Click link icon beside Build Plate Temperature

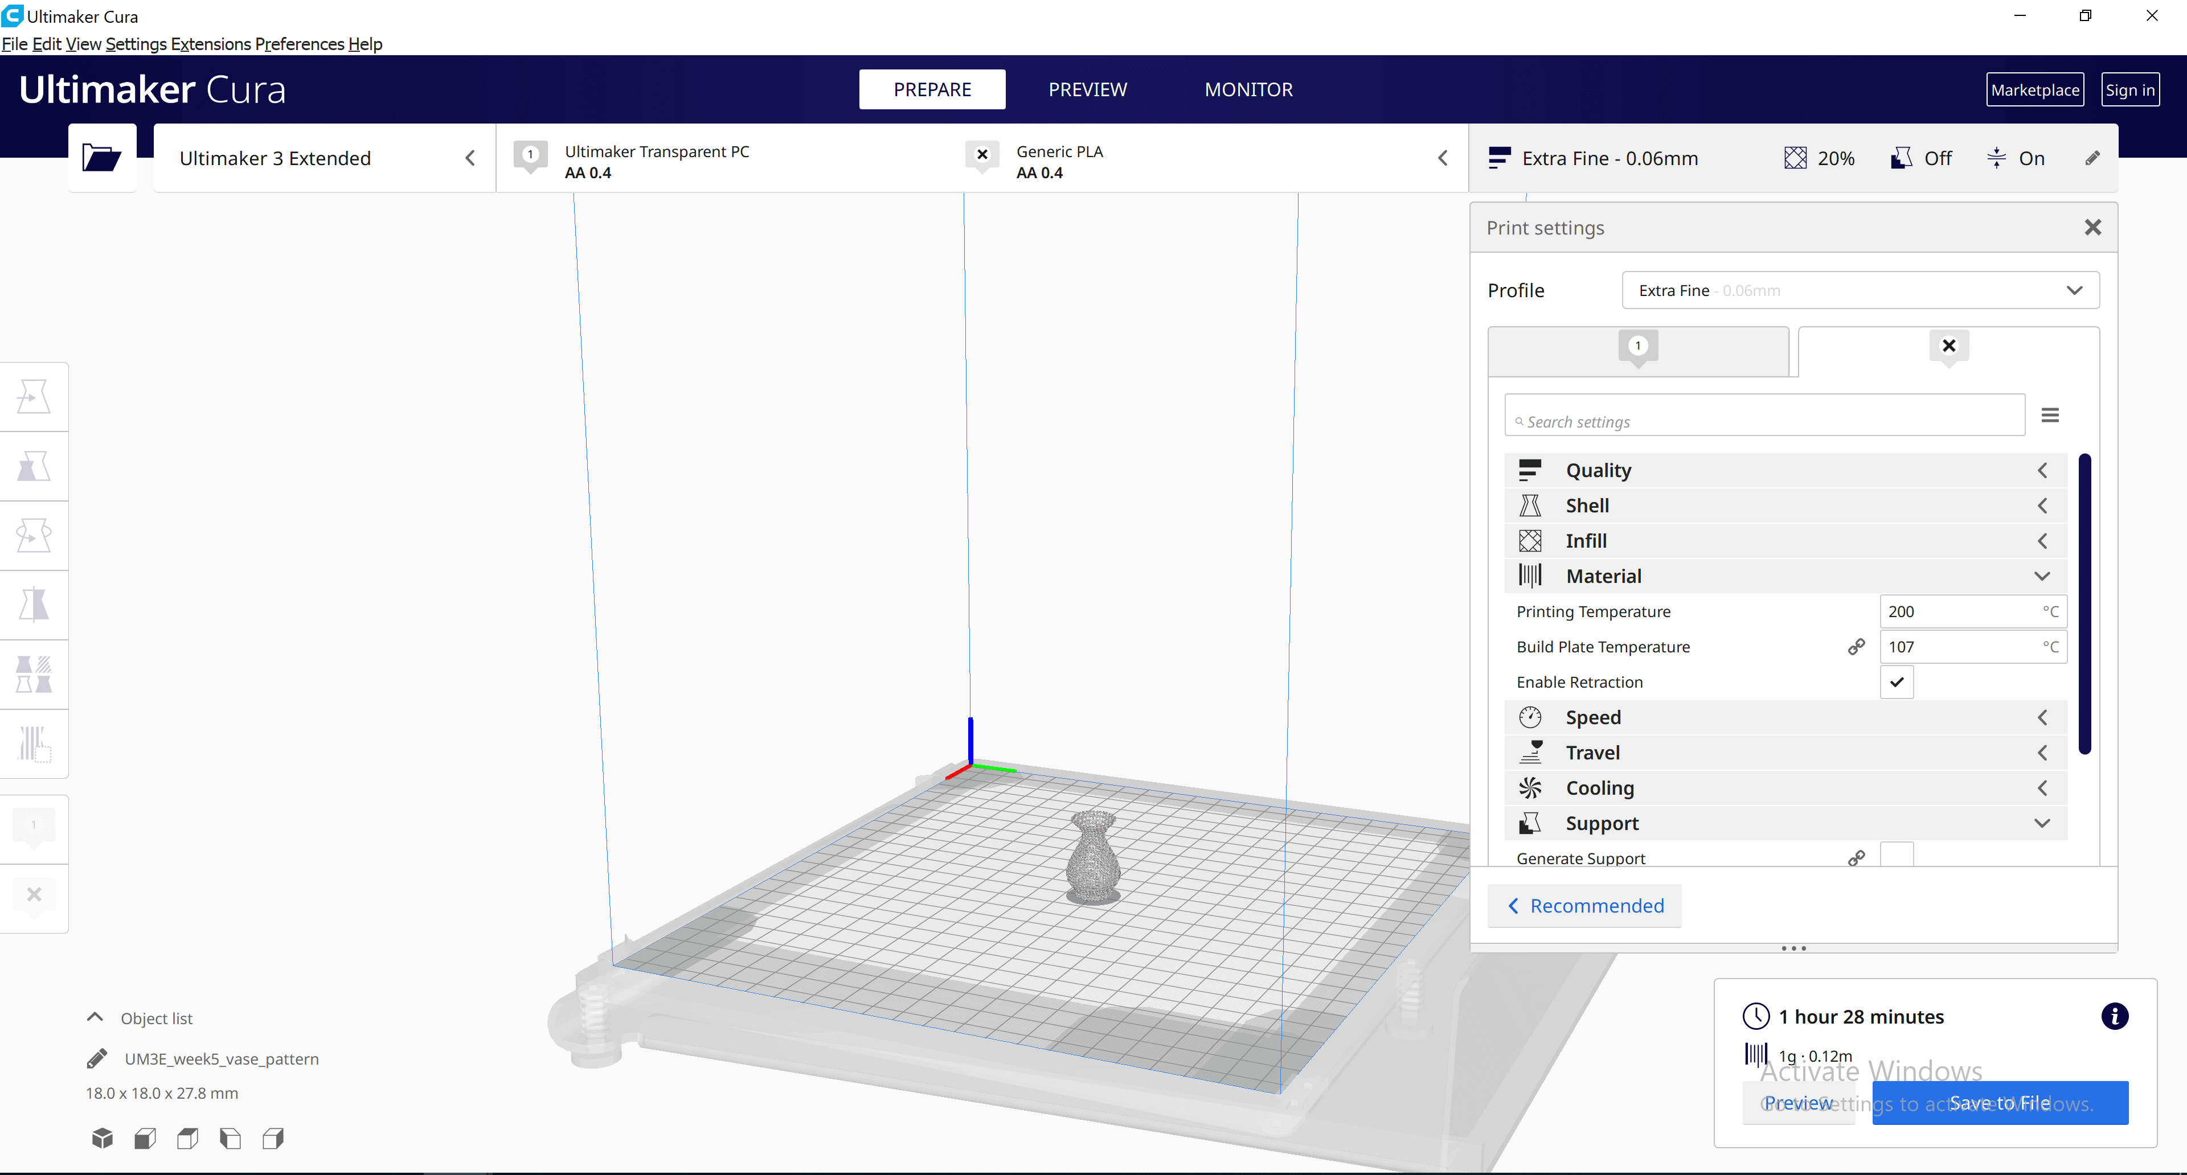(x=1857, y=647)
